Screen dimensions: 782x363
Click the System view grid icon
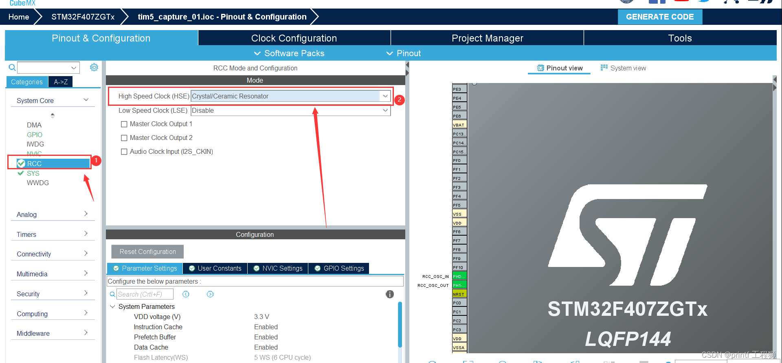[604, 68]
